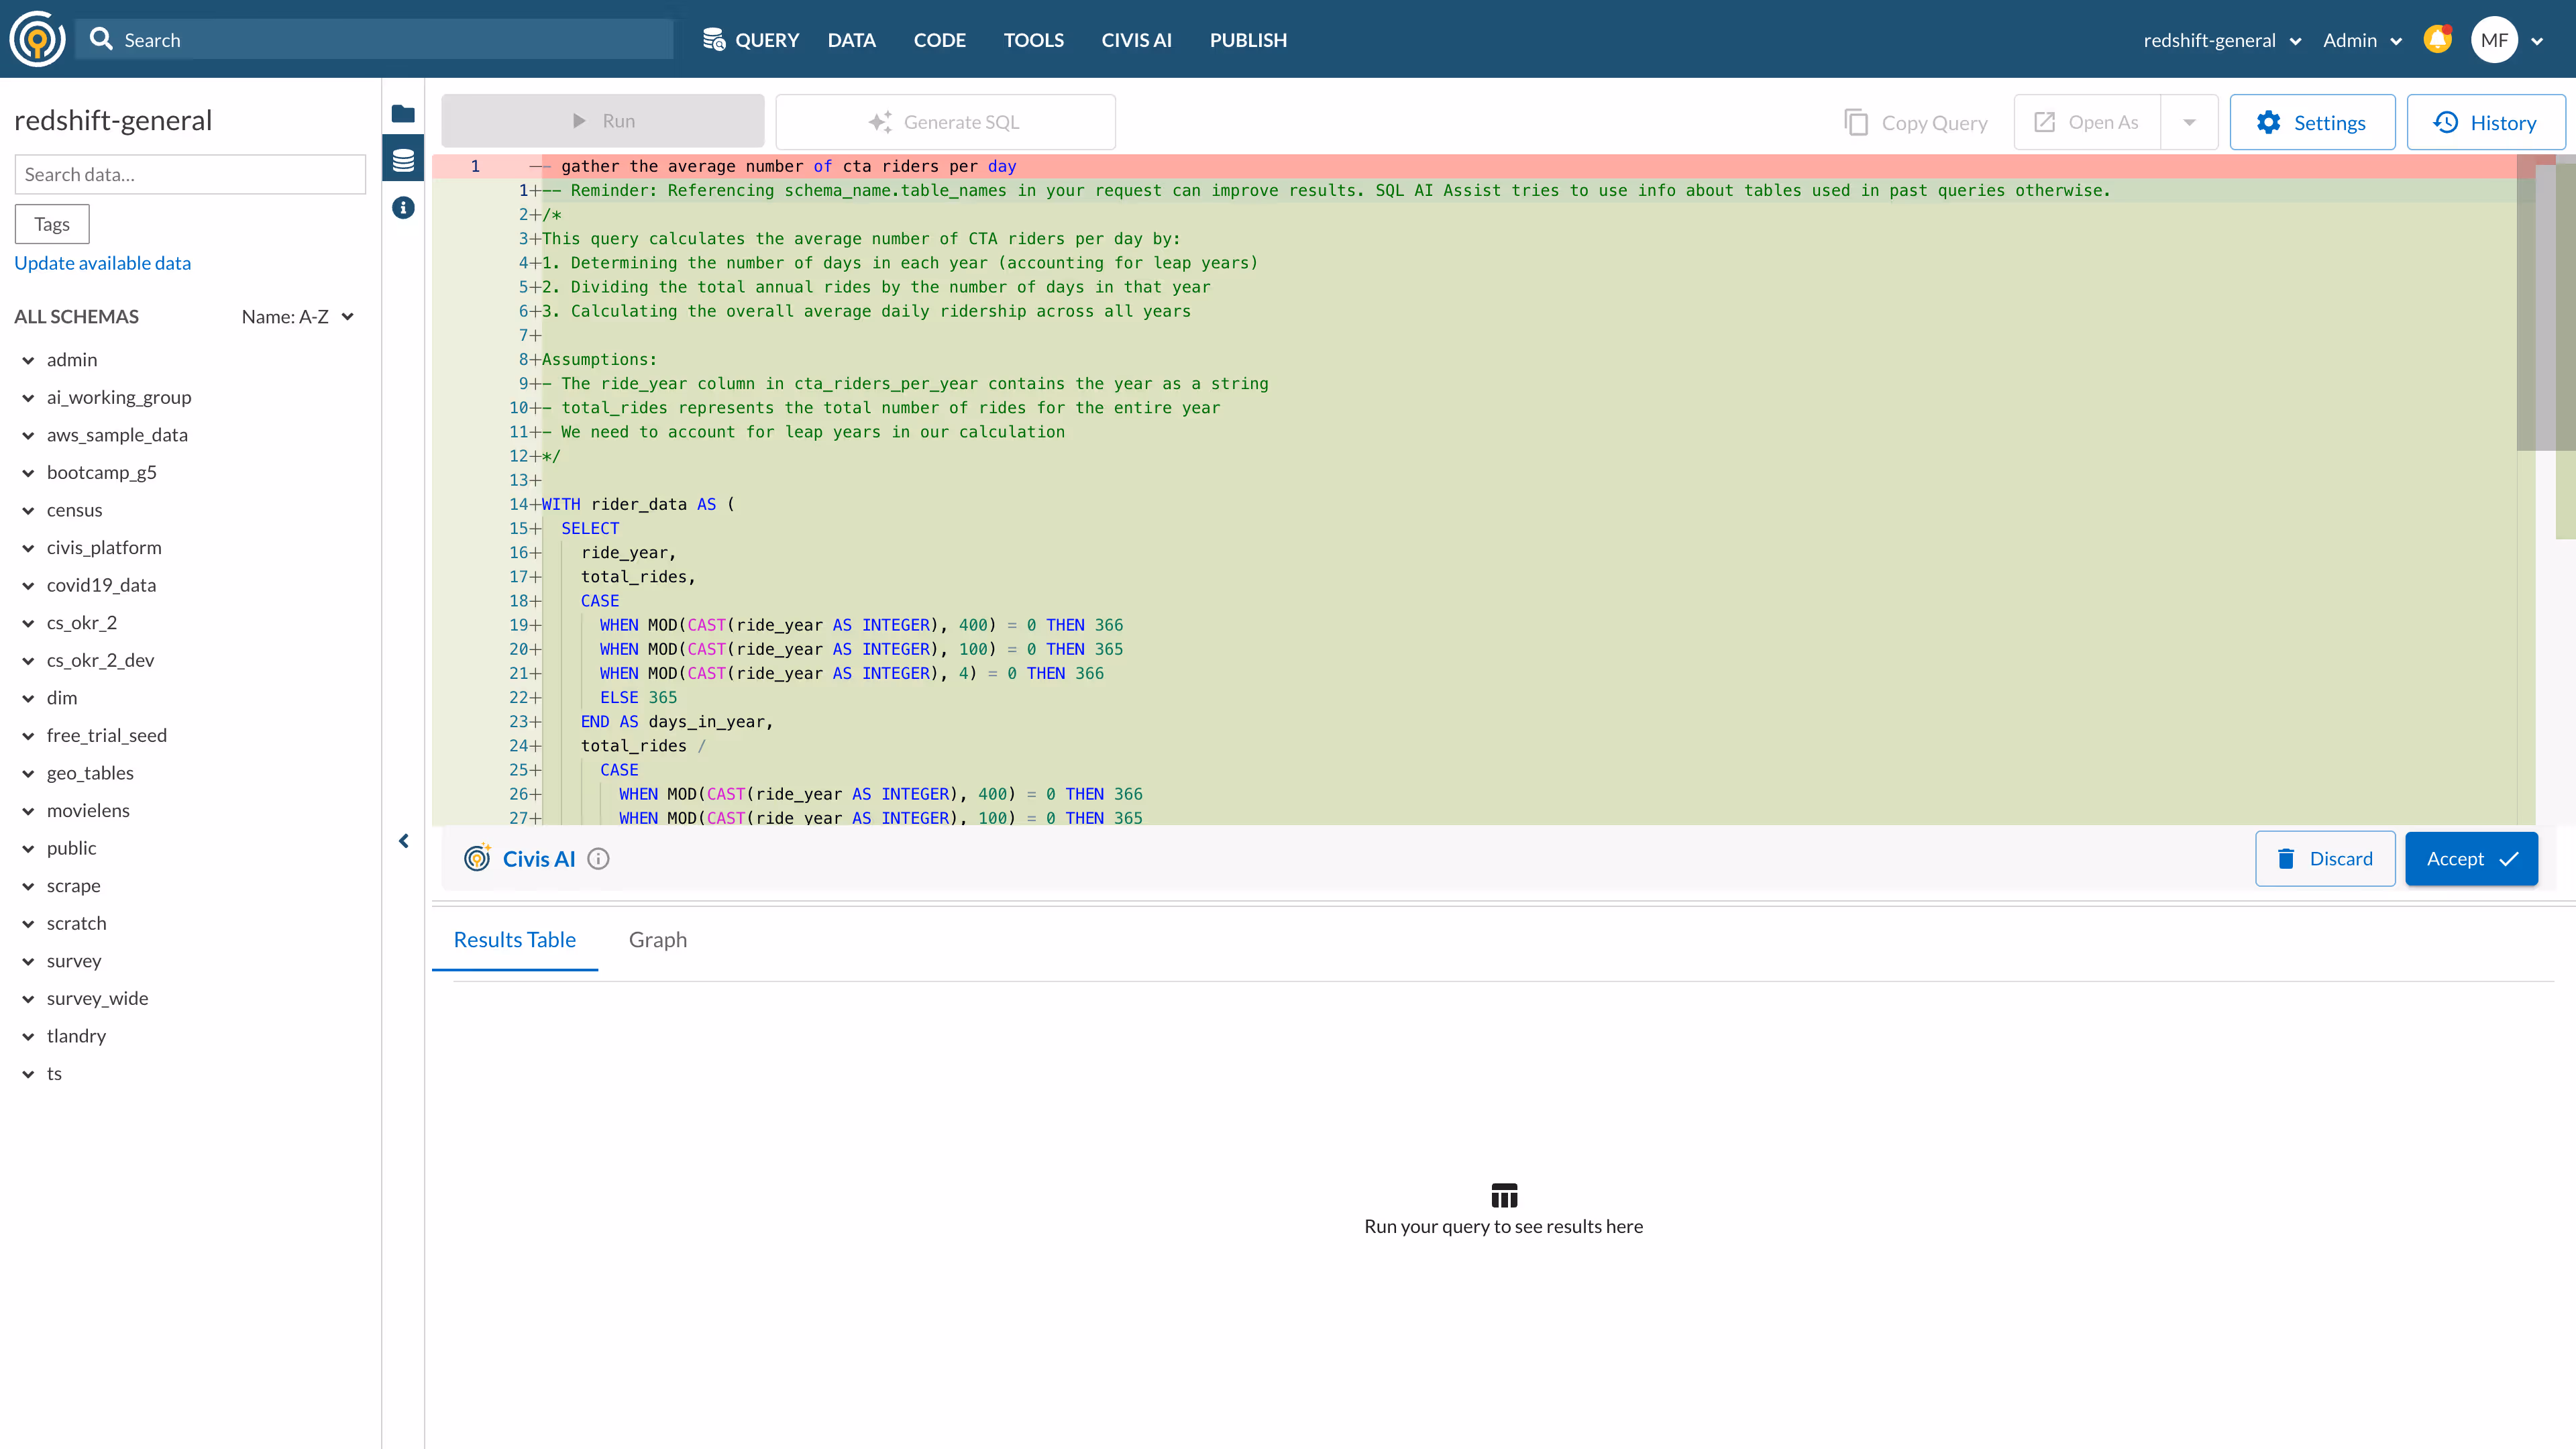The width and height of the screenshot is (2576, 1449).
Task: Switch to the Graph tab
Action: pos(657,939)
